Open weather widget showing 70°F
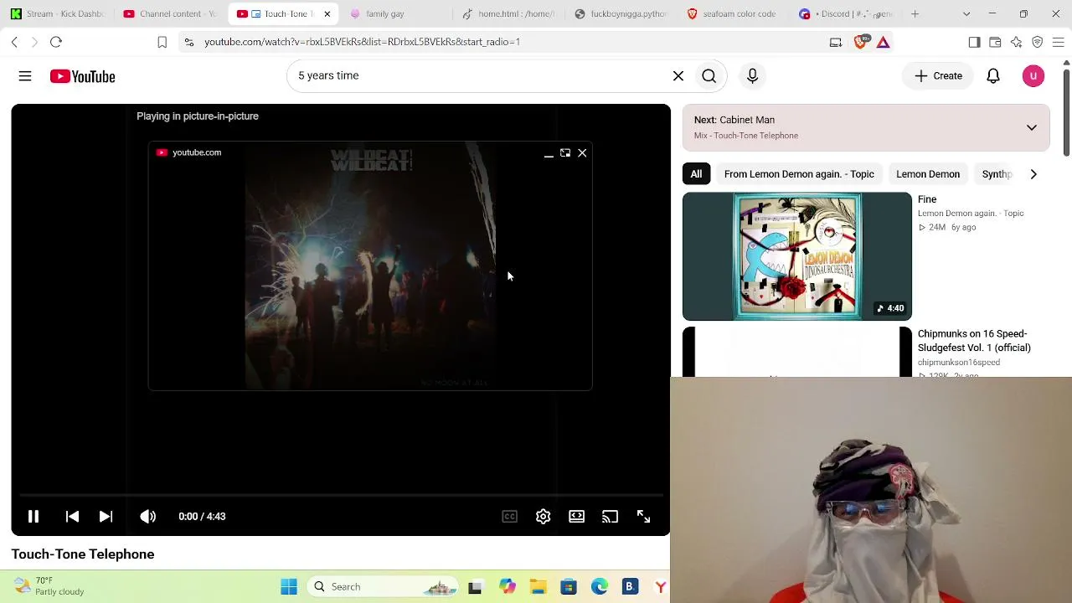 tap(50, 586)
